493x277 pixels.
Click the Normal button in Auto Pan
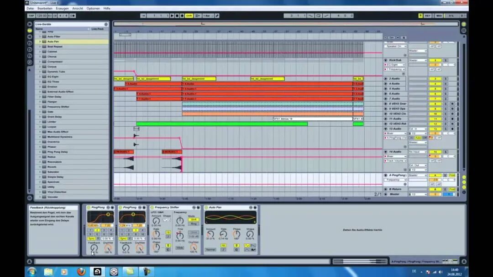click(210, 250)
